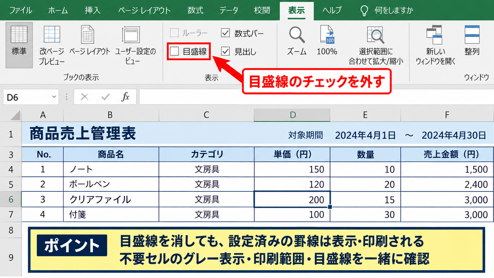Click the select-all corner triangle
The image size is (494, 278).
16,115
